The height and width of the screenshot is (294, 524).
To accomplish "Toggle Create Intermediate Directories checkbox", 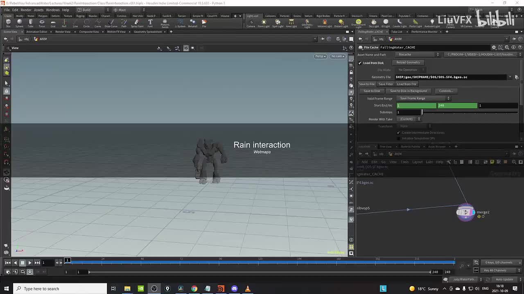I will click(x=398, y=133).
